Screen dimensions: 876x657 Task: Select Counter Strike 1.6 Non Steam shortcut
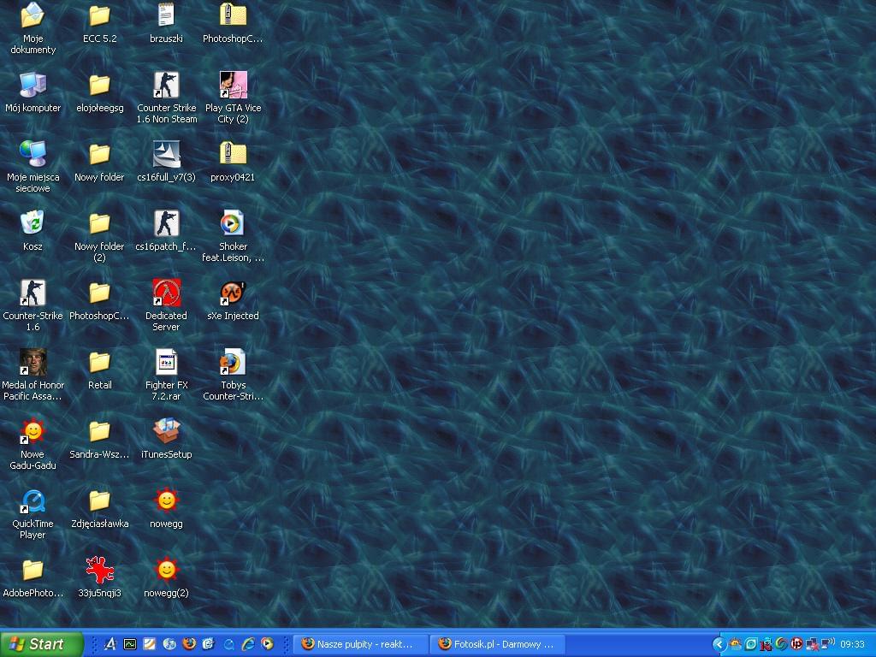166,98
